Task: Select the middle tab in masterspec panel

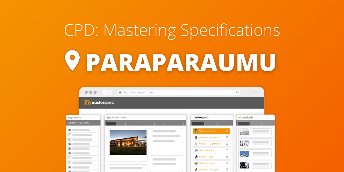Action: (211, 124)
